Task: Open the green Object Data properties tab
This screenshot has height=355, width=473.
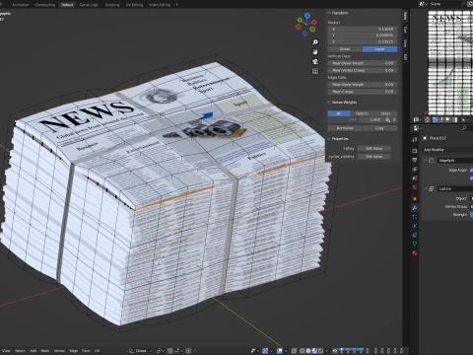Action: 415,244
